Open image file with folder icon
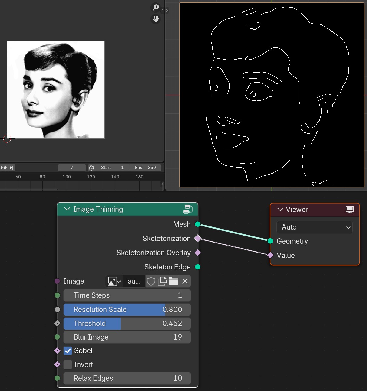367x391 pixels. tap(174, 281)
